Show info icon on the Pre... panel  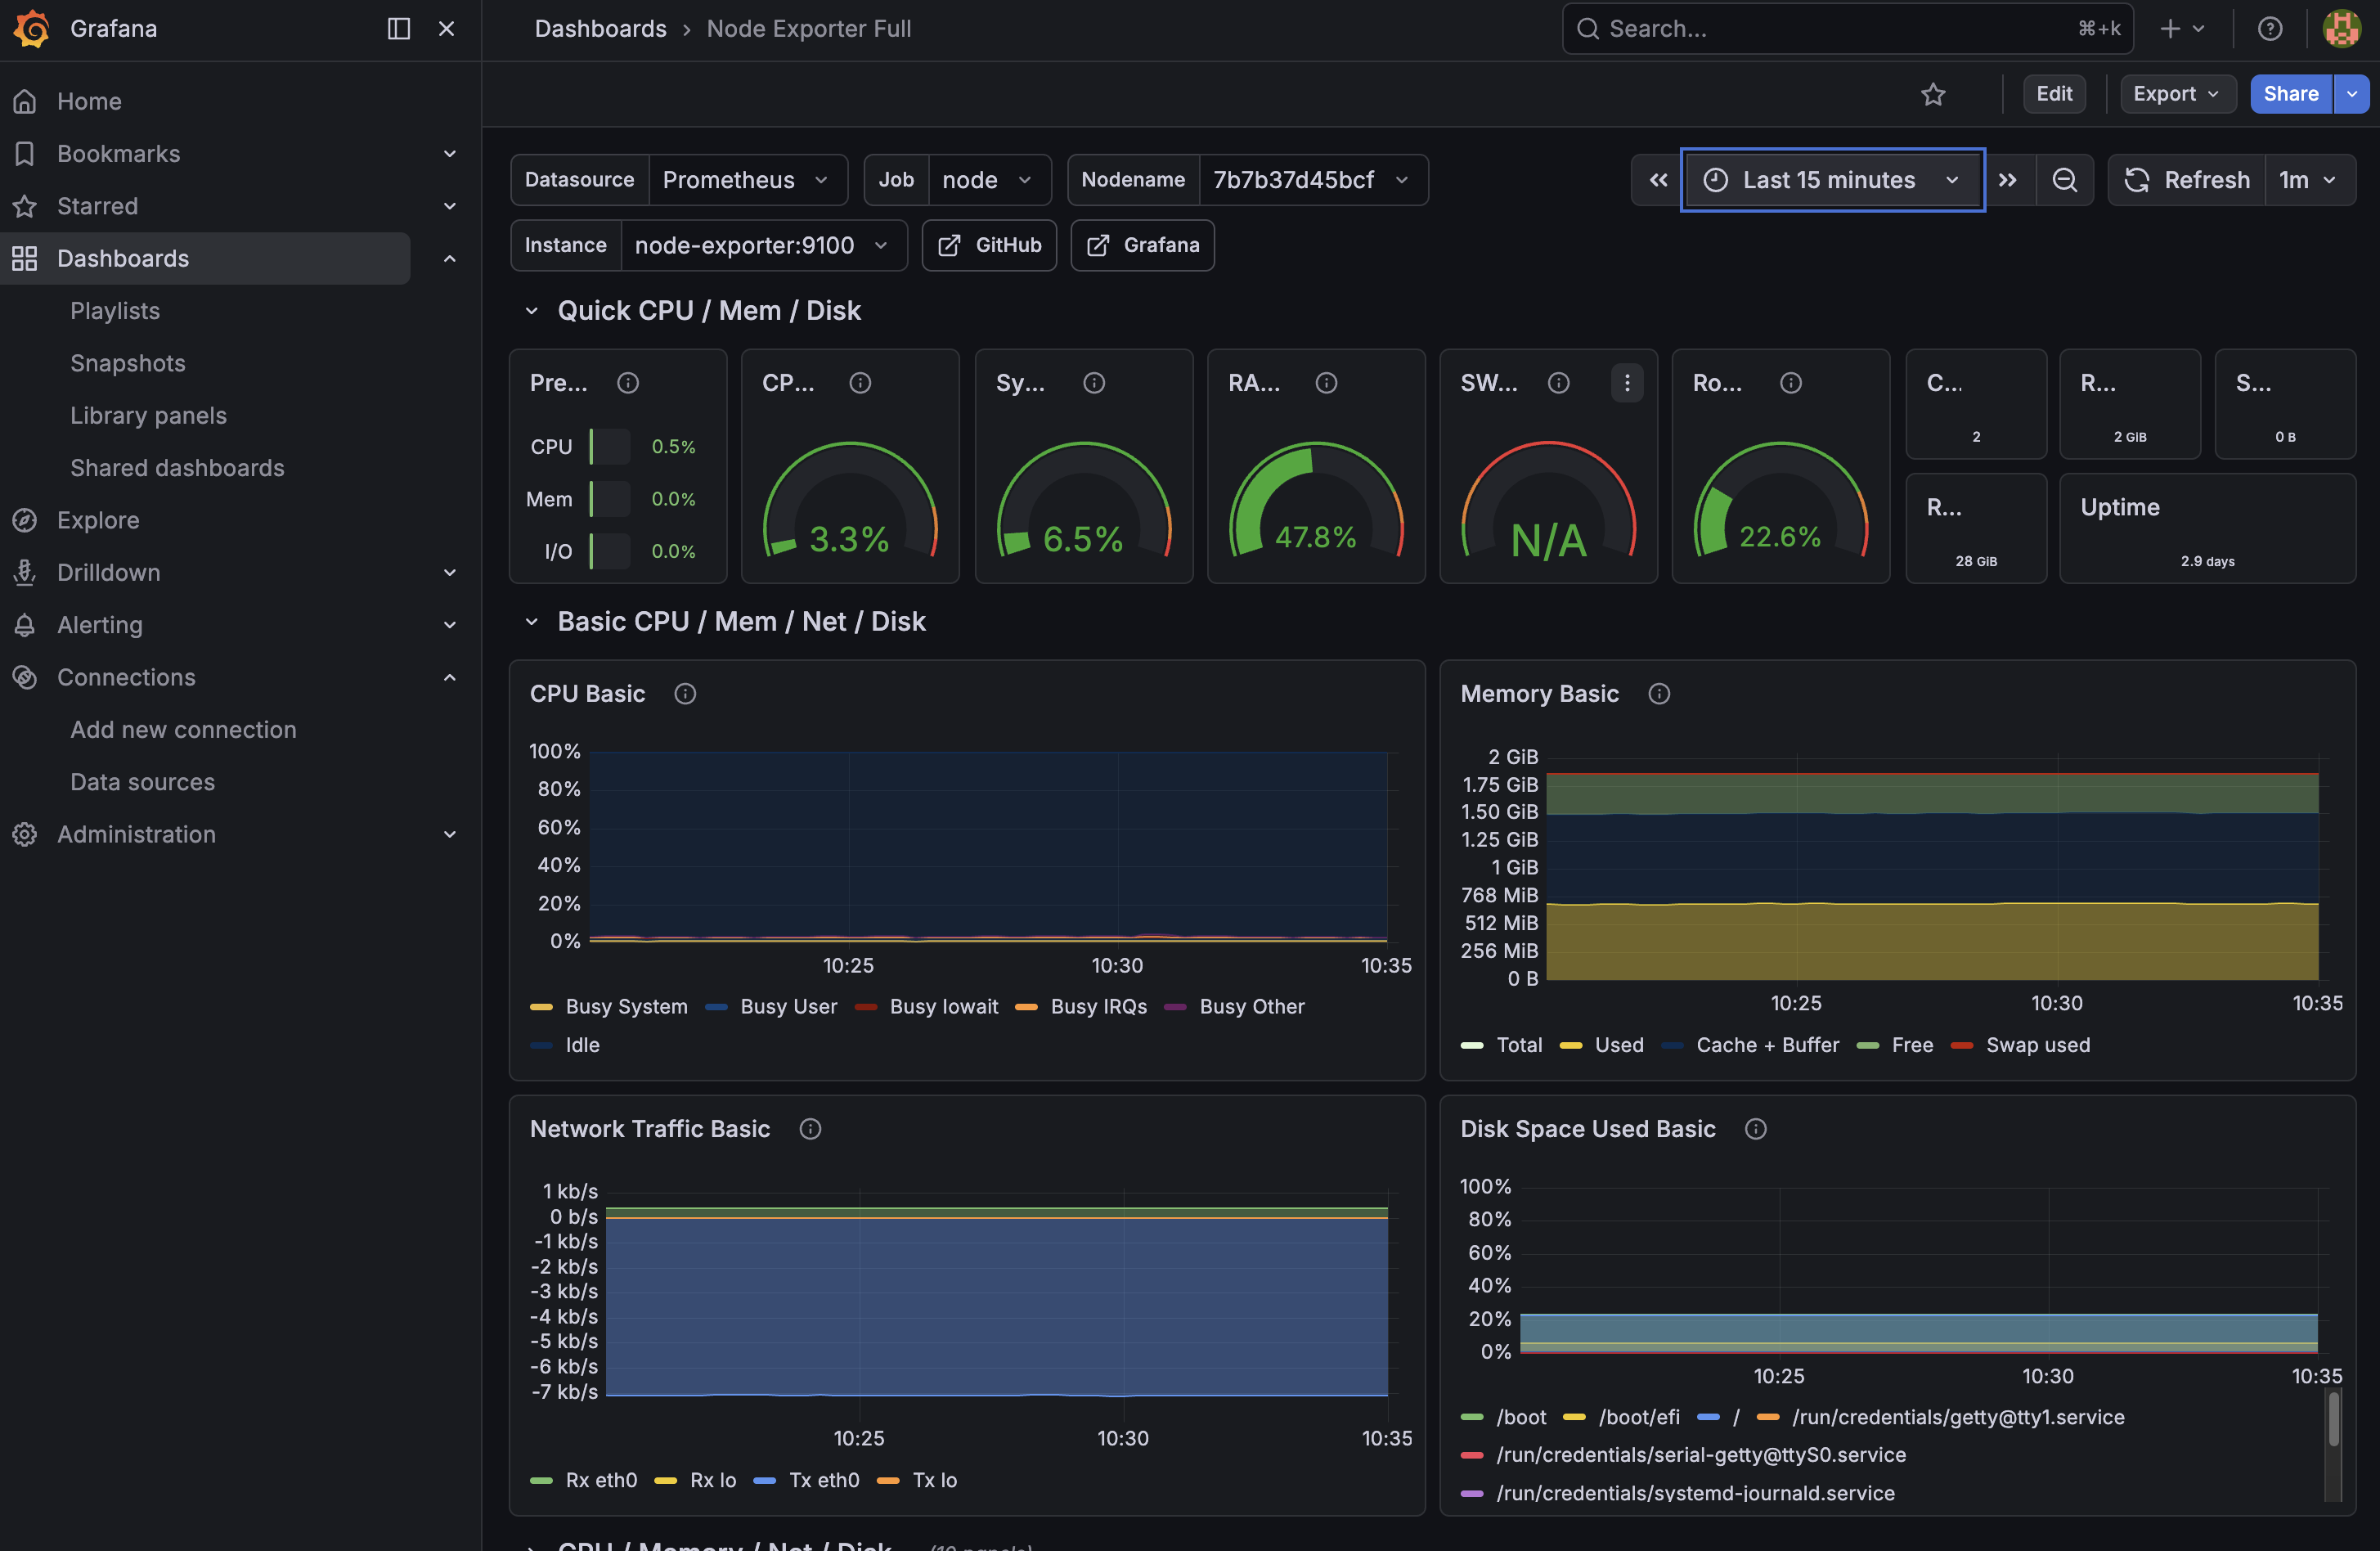point(627,382)
